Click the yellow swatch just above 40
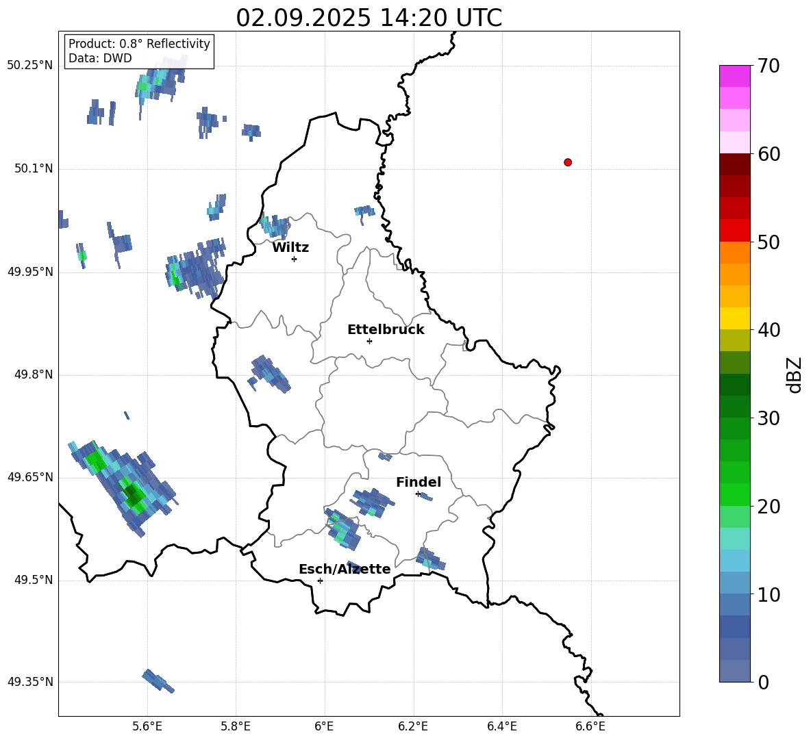The height and width of the screenshot is (740, 811). [734, 318]
